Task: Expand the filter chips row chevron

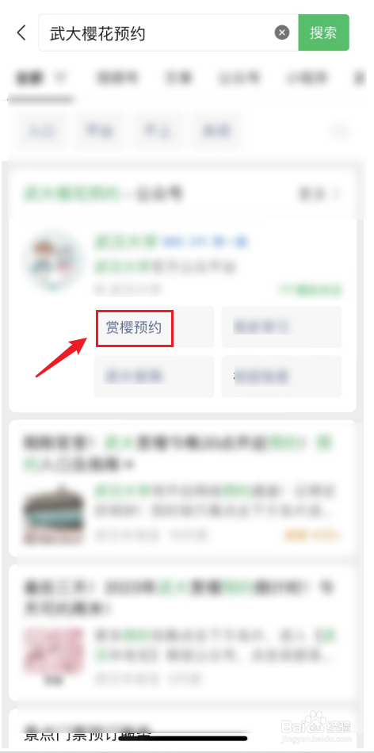Action: (x=340, y=130)
